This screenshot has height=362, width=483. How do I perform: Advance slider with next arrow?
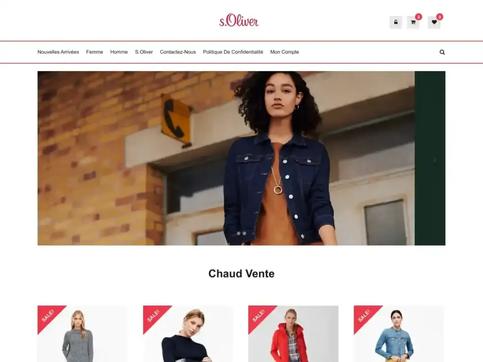pos(434,160)
